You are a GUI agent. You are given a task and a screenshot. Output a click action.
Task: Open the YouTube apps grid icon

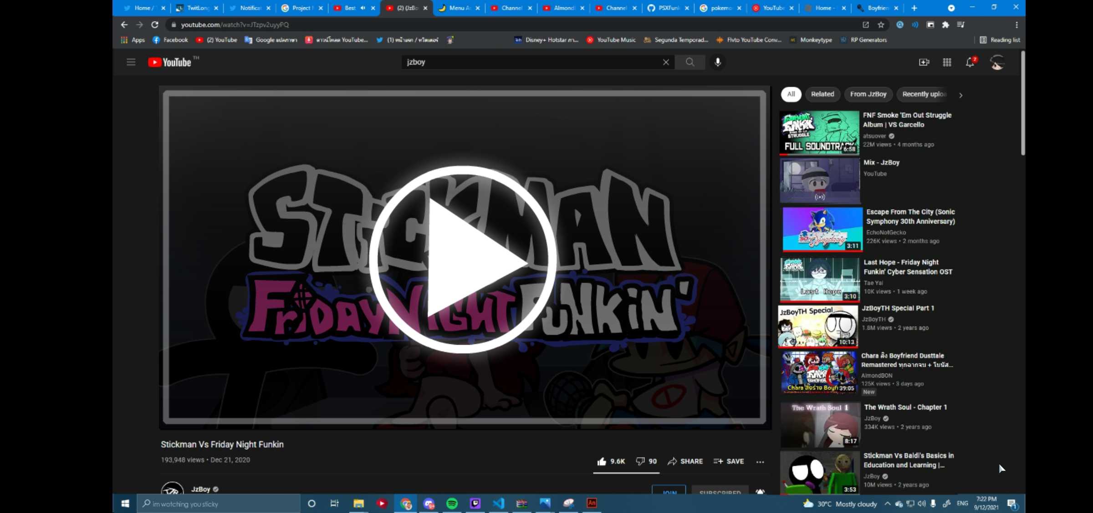click(947, 62)
